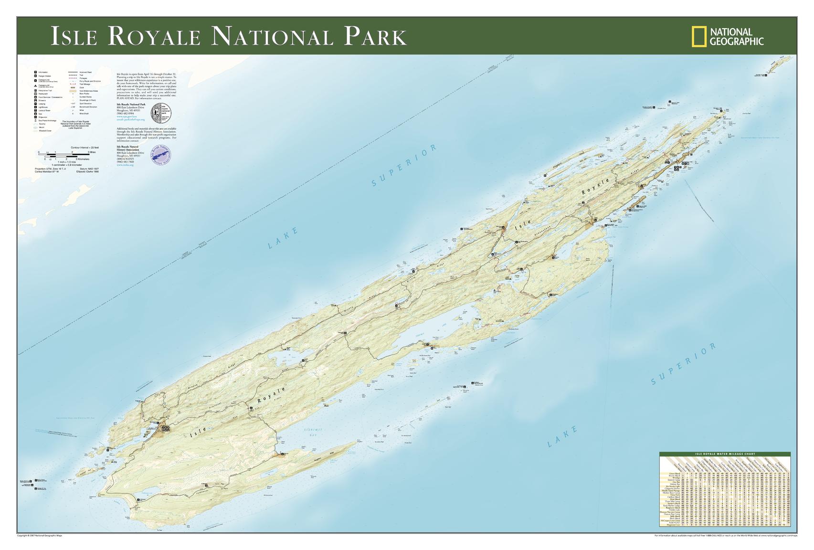Click the Interpretive Trail legend icon

tap(35, 90)
